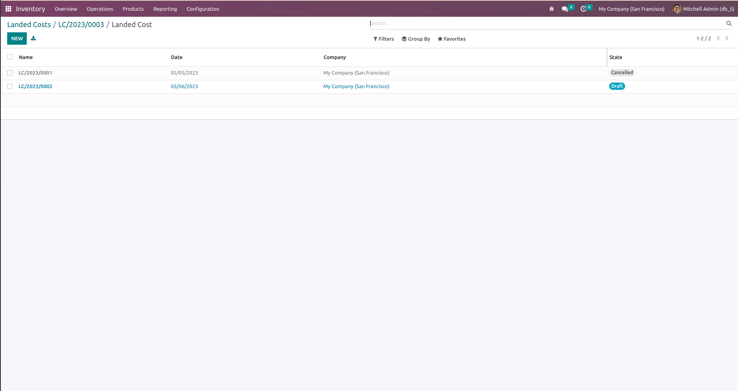
Task: Sort by the Date column header
Action: 177,57
